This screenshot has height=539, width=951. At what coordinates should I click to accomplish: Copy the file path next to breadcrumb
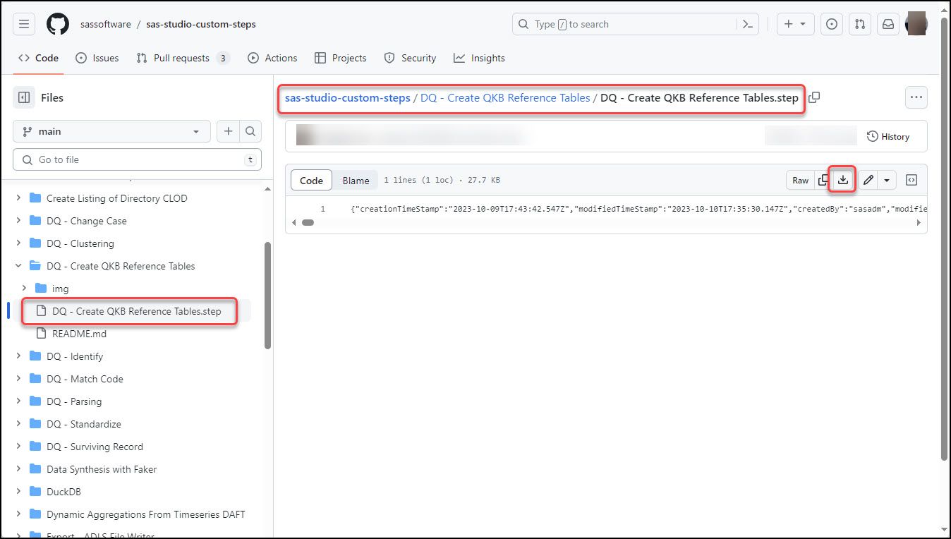point(814,97)
